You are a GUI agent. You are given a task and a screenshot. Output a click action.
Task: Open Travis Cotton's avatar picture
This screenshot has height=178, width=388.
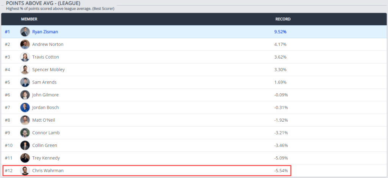25,57
